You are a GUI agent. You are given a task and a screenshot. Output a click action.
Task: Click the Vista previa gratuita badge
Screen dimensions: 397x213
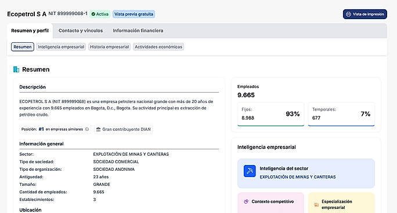pyautogui.click(x=133, y=14)
